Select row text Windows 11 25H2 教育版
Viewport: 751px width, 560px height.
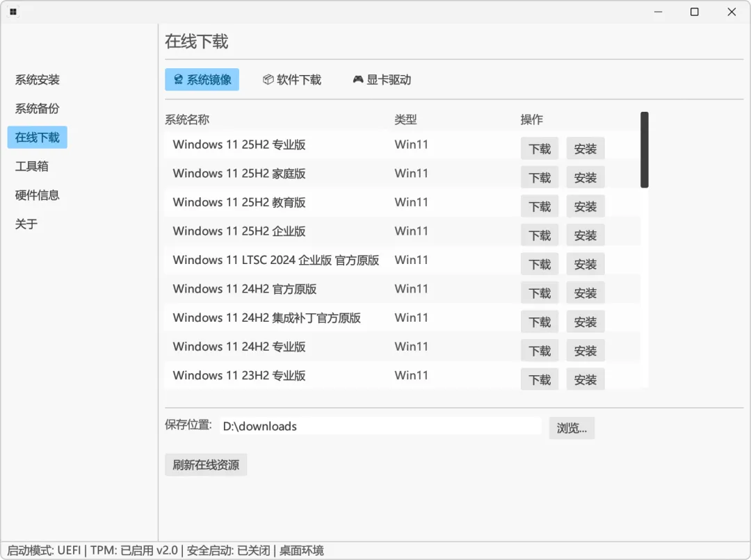tap(239, 202)
